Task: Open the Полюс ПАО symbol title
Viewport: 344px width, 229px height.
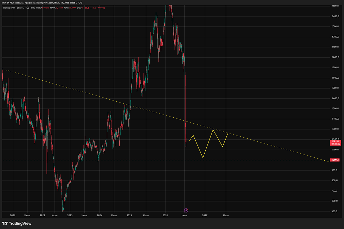Action: coord(13,8)
